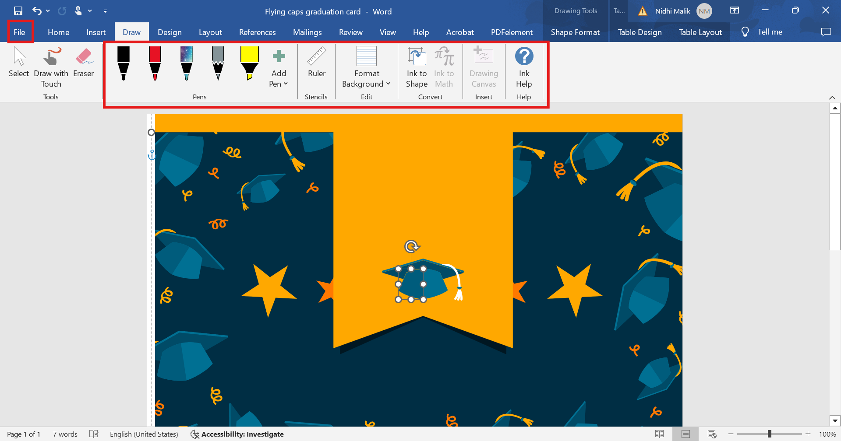
Task: Open Ink Help
Action: (x=524, y=67)
